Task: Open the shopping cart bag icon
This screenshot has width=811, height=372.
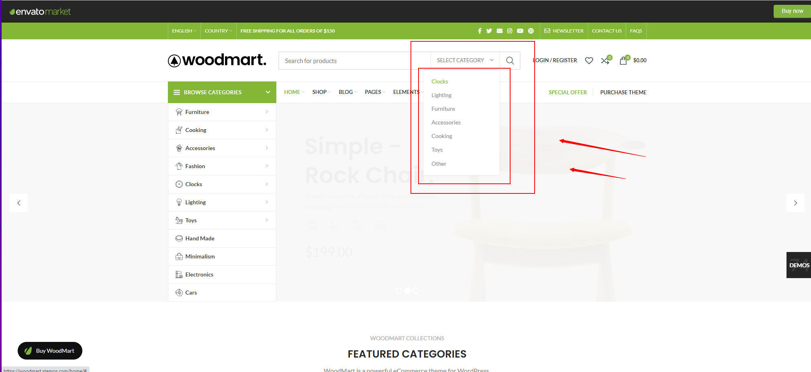Action: 623,61
